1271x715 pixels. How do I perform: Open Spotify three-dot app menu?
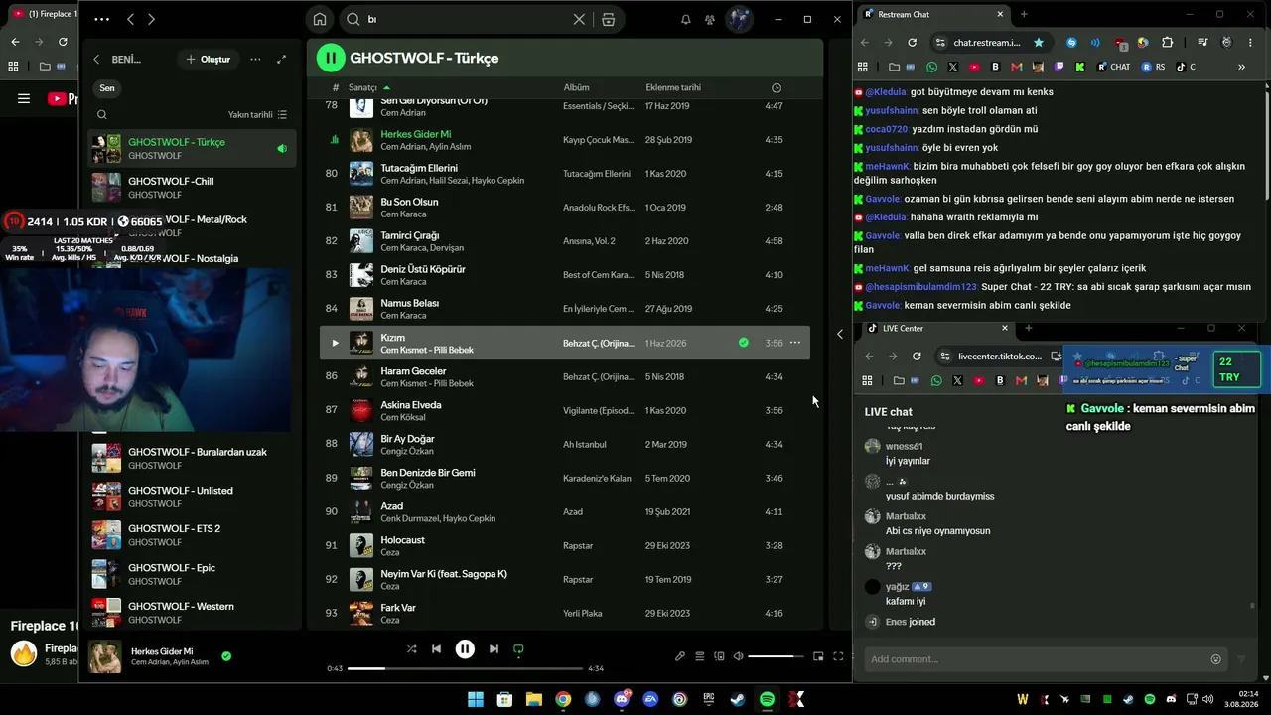pyautogui.click(x=101, y=19)
